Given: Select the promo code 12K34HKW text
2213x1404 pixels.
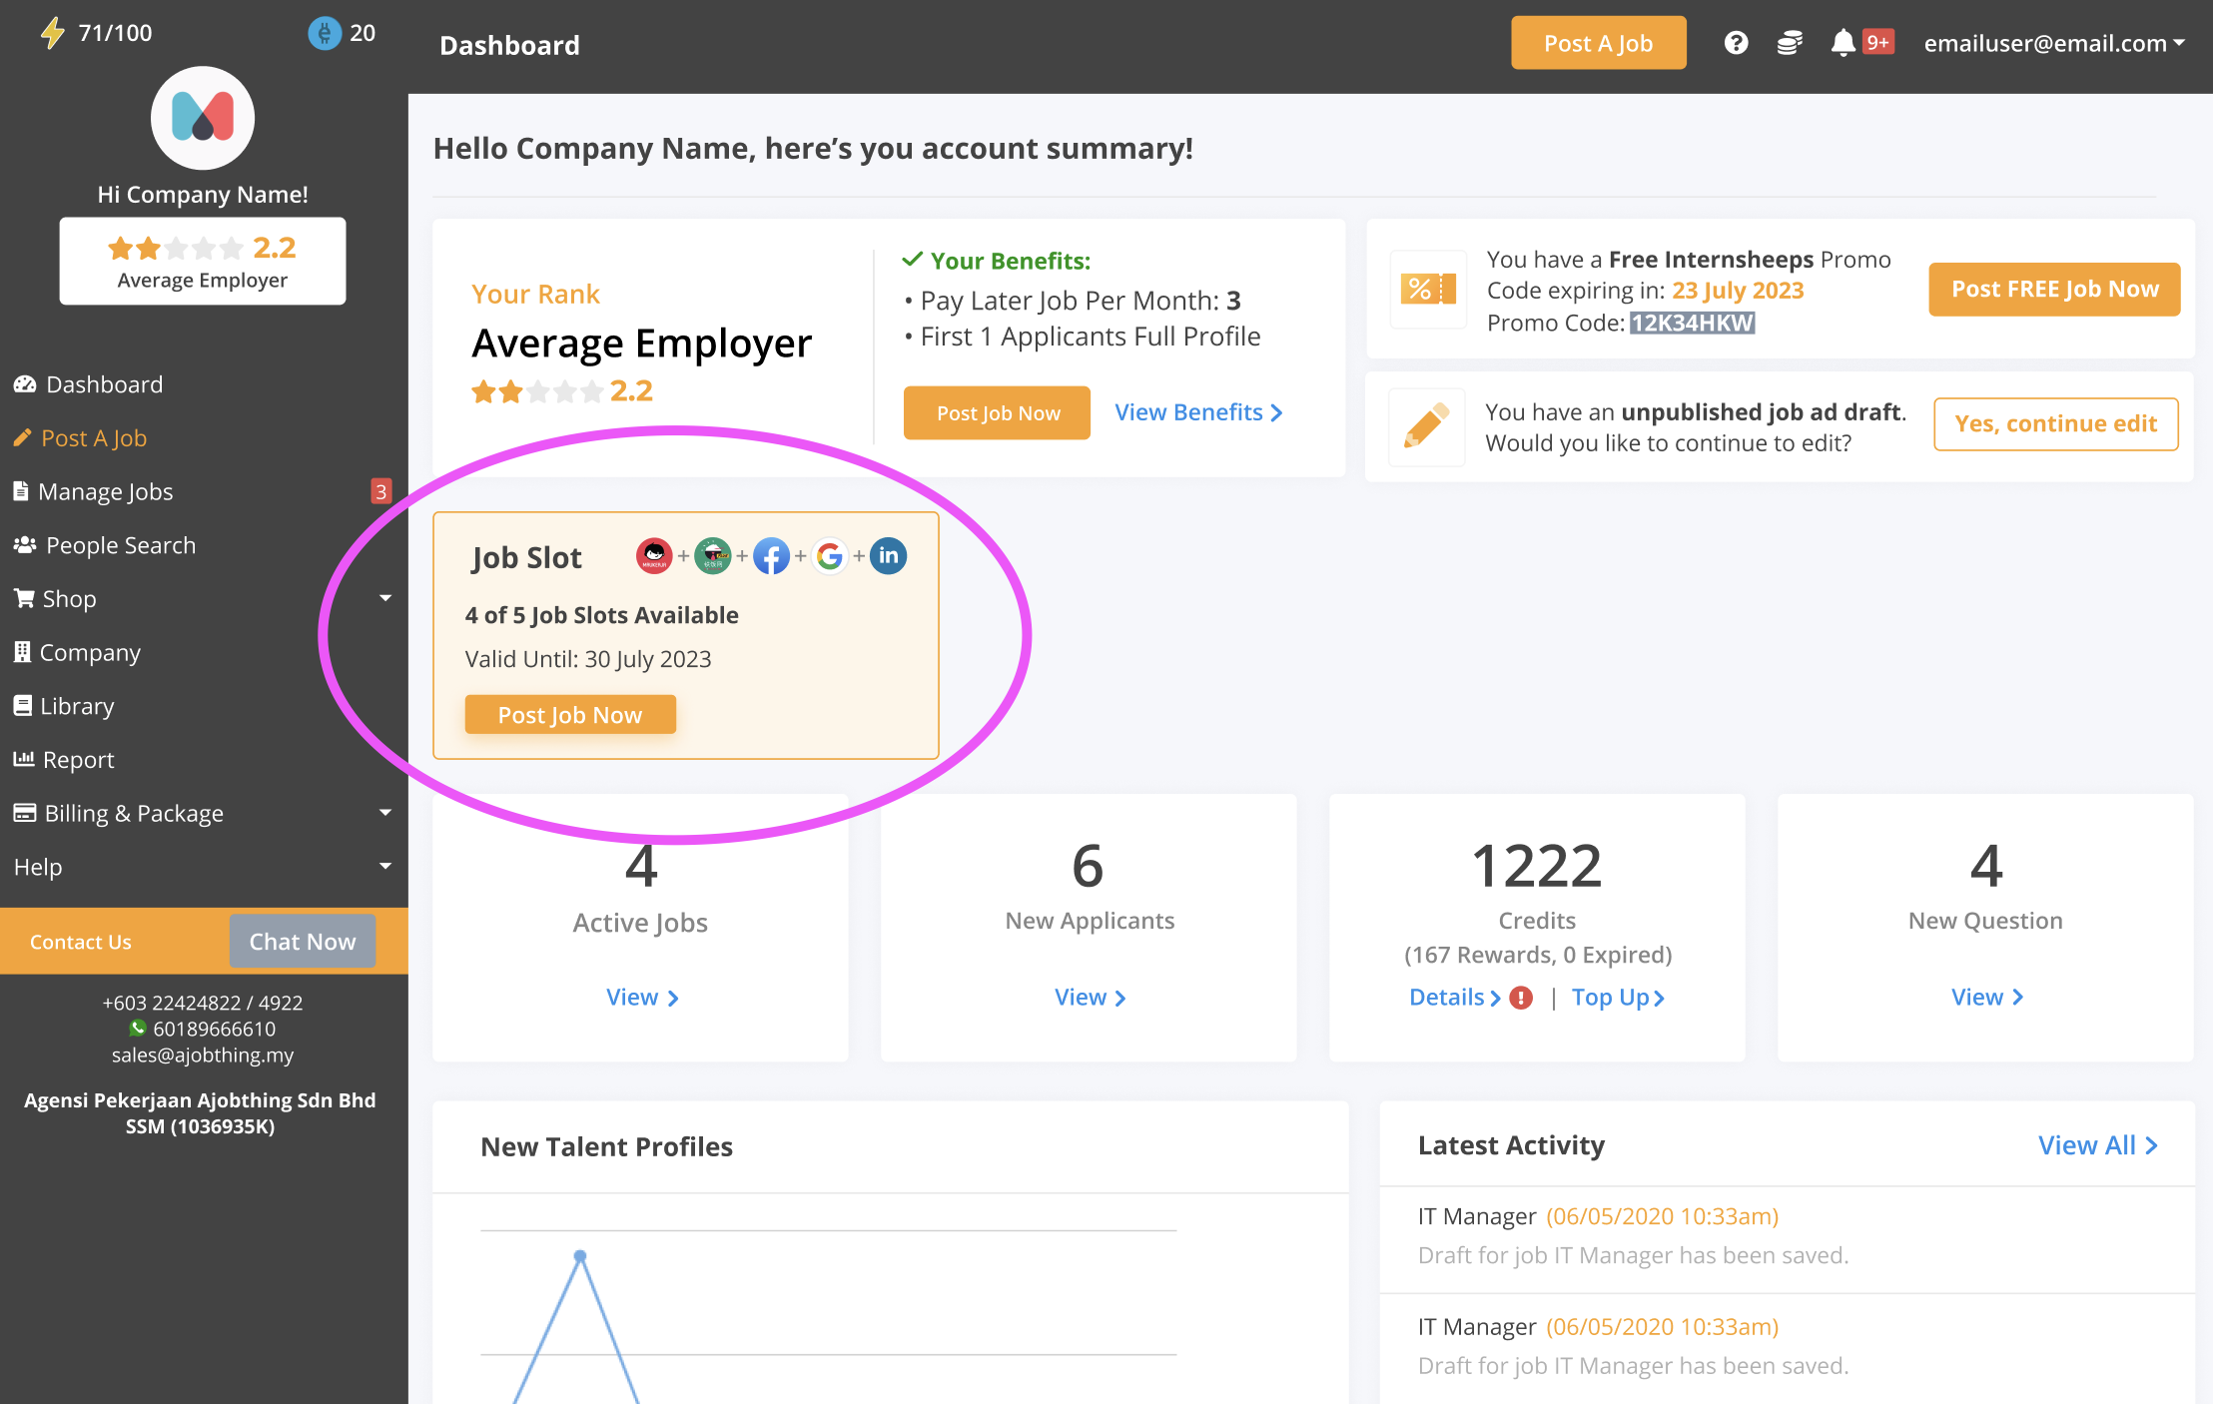Looking at the screenshot, I should (x=1692, y=323).
